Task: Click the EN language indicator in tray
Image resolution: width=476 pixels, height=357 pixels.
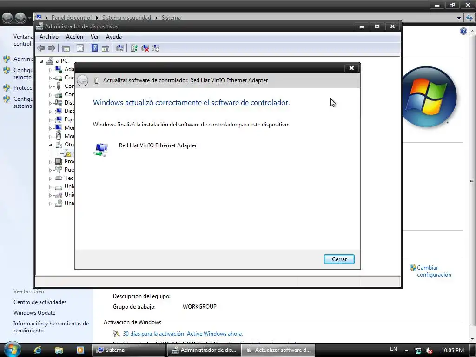Action: [x=393, y=349]
